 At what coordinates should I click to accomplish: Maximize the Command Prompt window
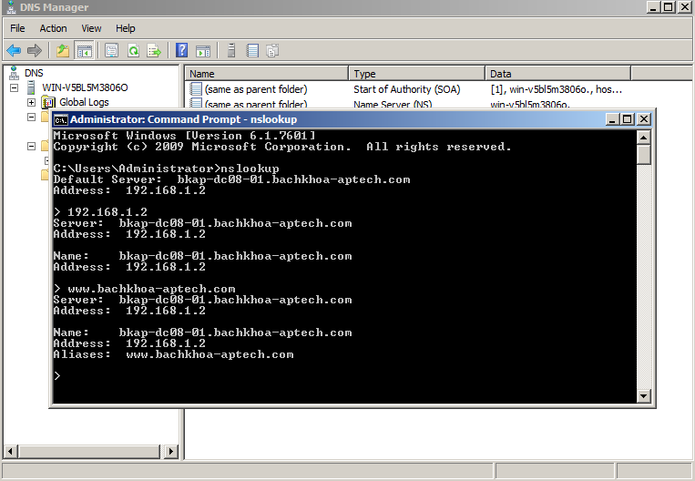(628, 119)
